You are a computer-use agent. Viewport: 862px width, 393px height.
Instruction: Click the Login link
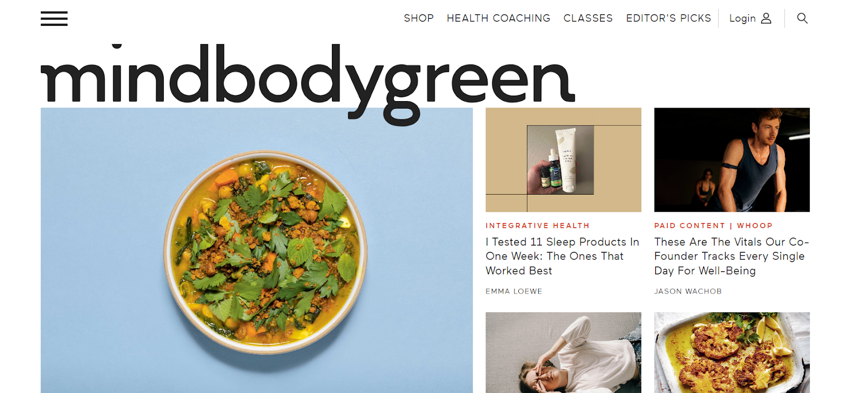(742, 18)
